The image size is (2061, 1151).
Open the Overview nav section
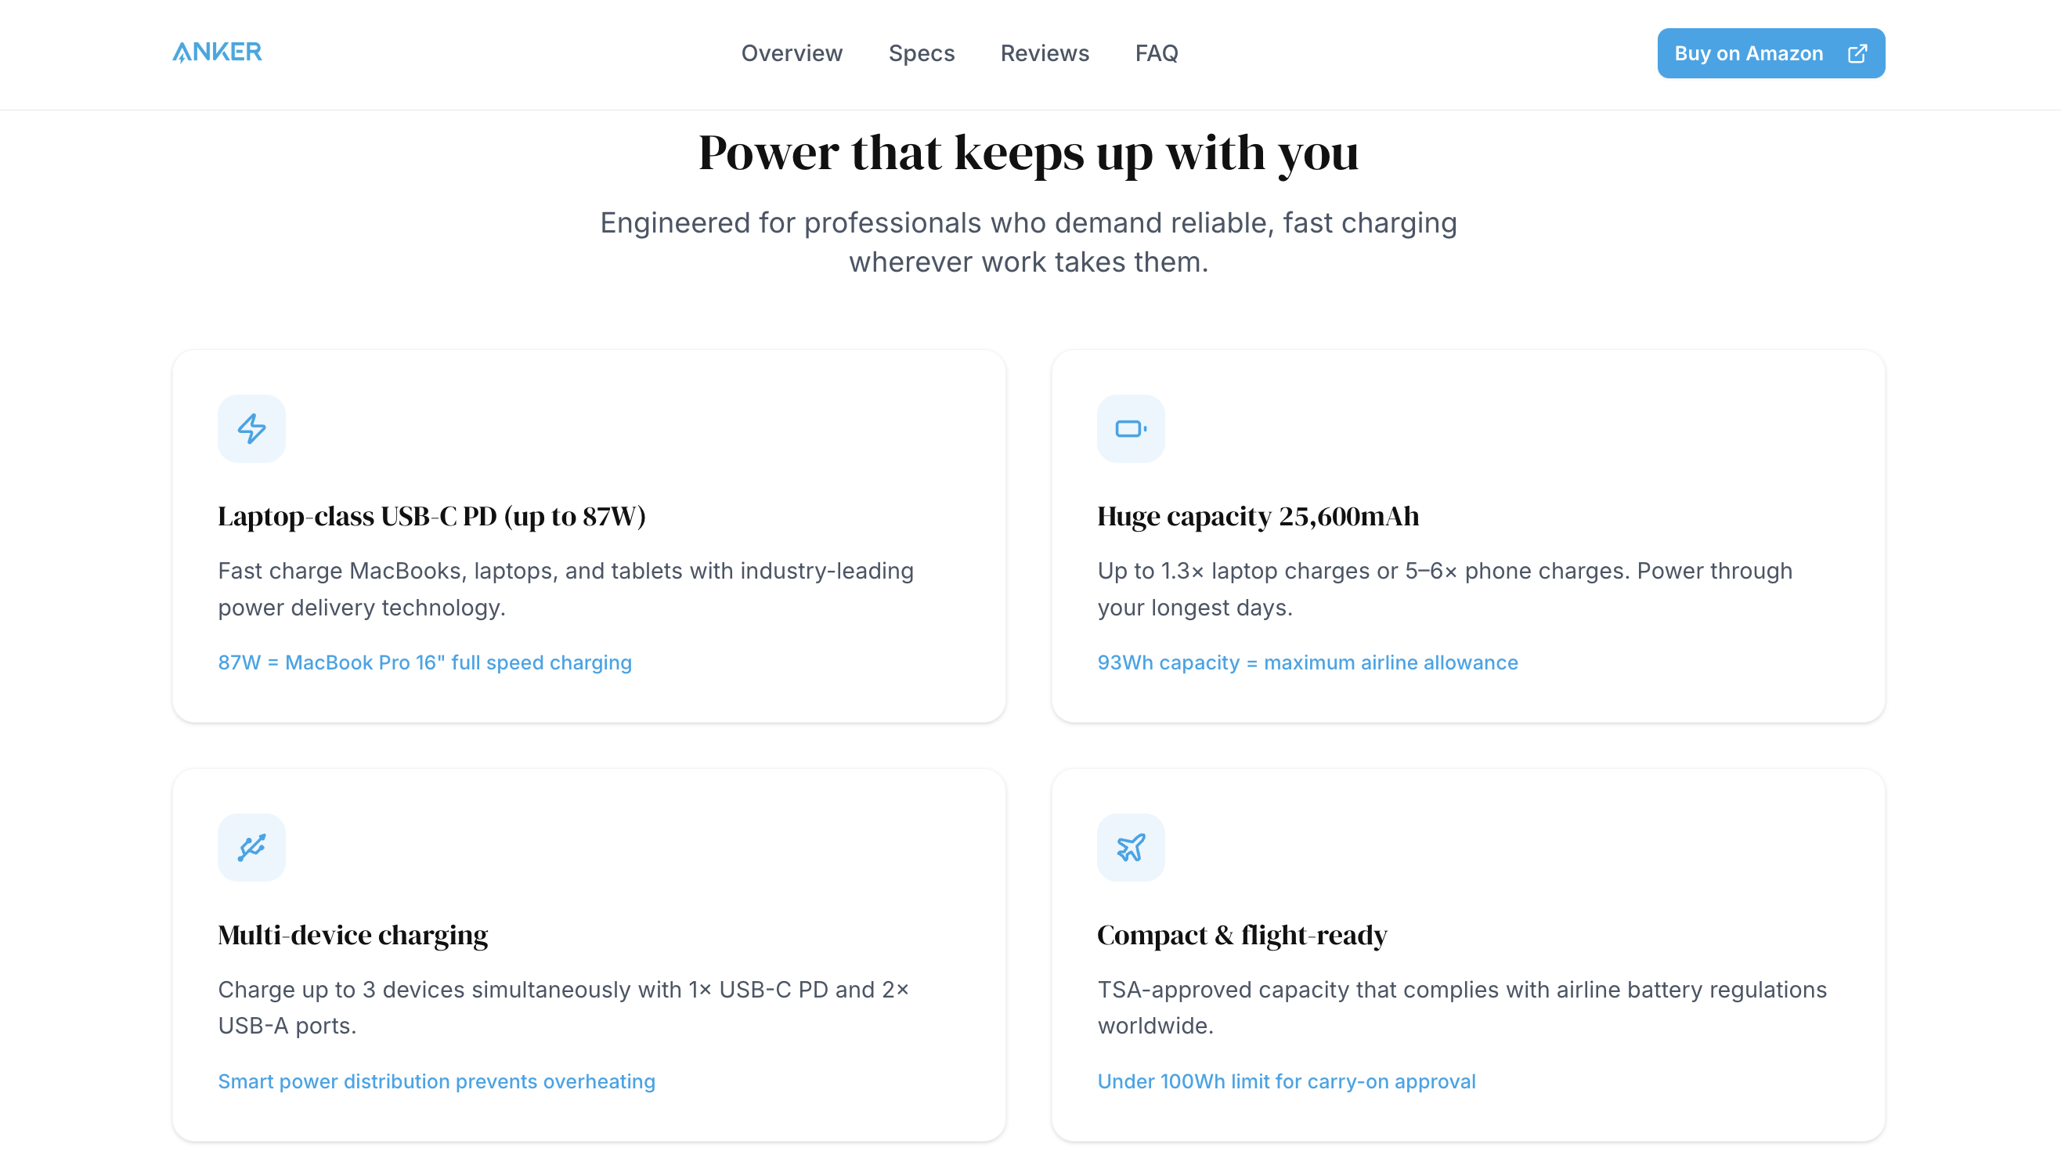[x=791, y=53]
